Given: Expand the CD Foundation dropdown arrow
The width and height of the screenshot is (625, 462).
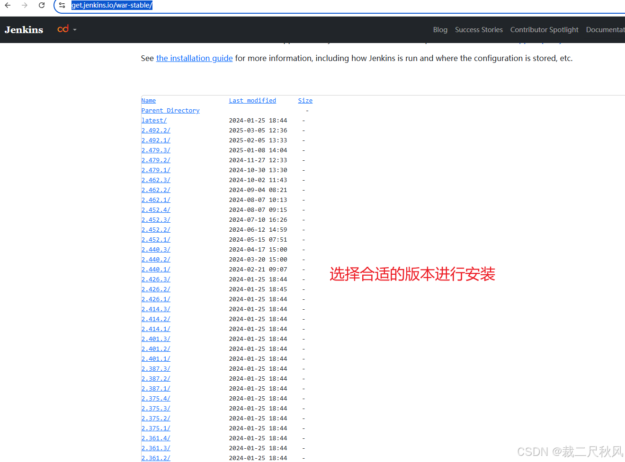Looking at the screenshot, I should coord(75,30).
